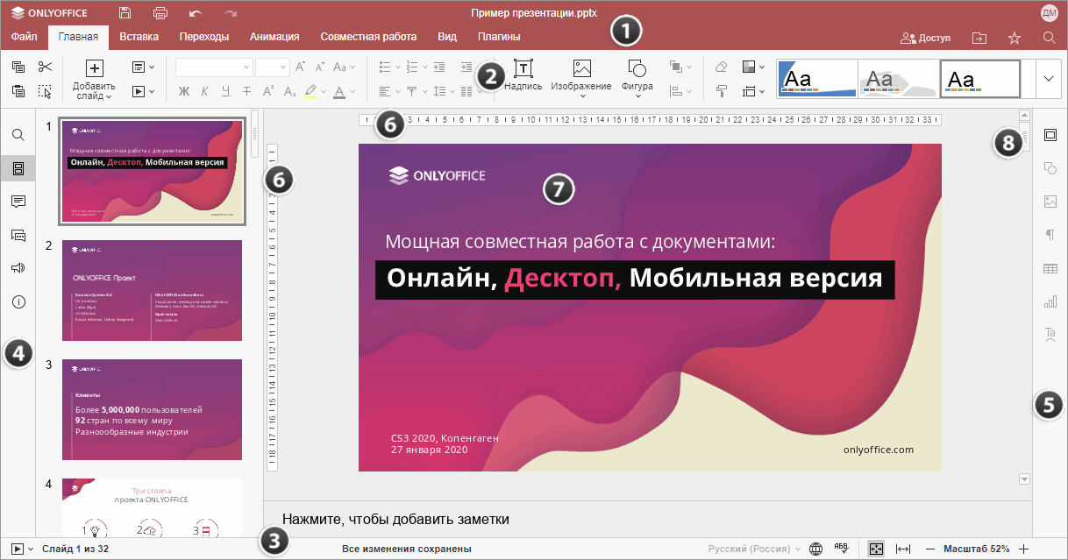Click the Print icon in title bar
This screenshot has width=1068, height=560.
(x=160, y=13)
